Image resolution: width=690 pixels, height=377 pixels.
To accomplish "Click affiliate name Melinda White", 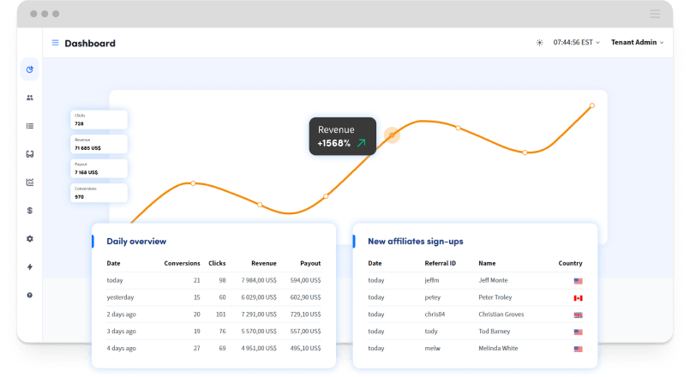I will tap(498, 348).
